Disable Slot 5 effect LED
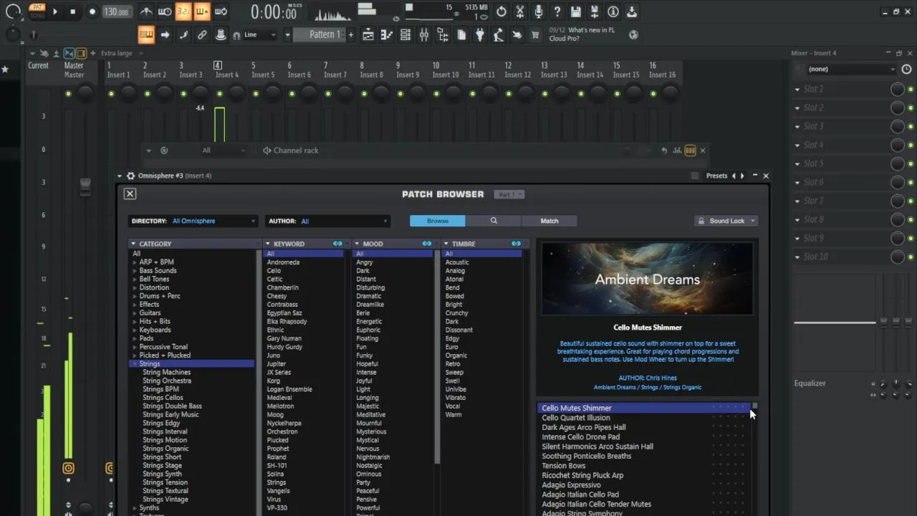917x516 pixels. pos(911,163)
